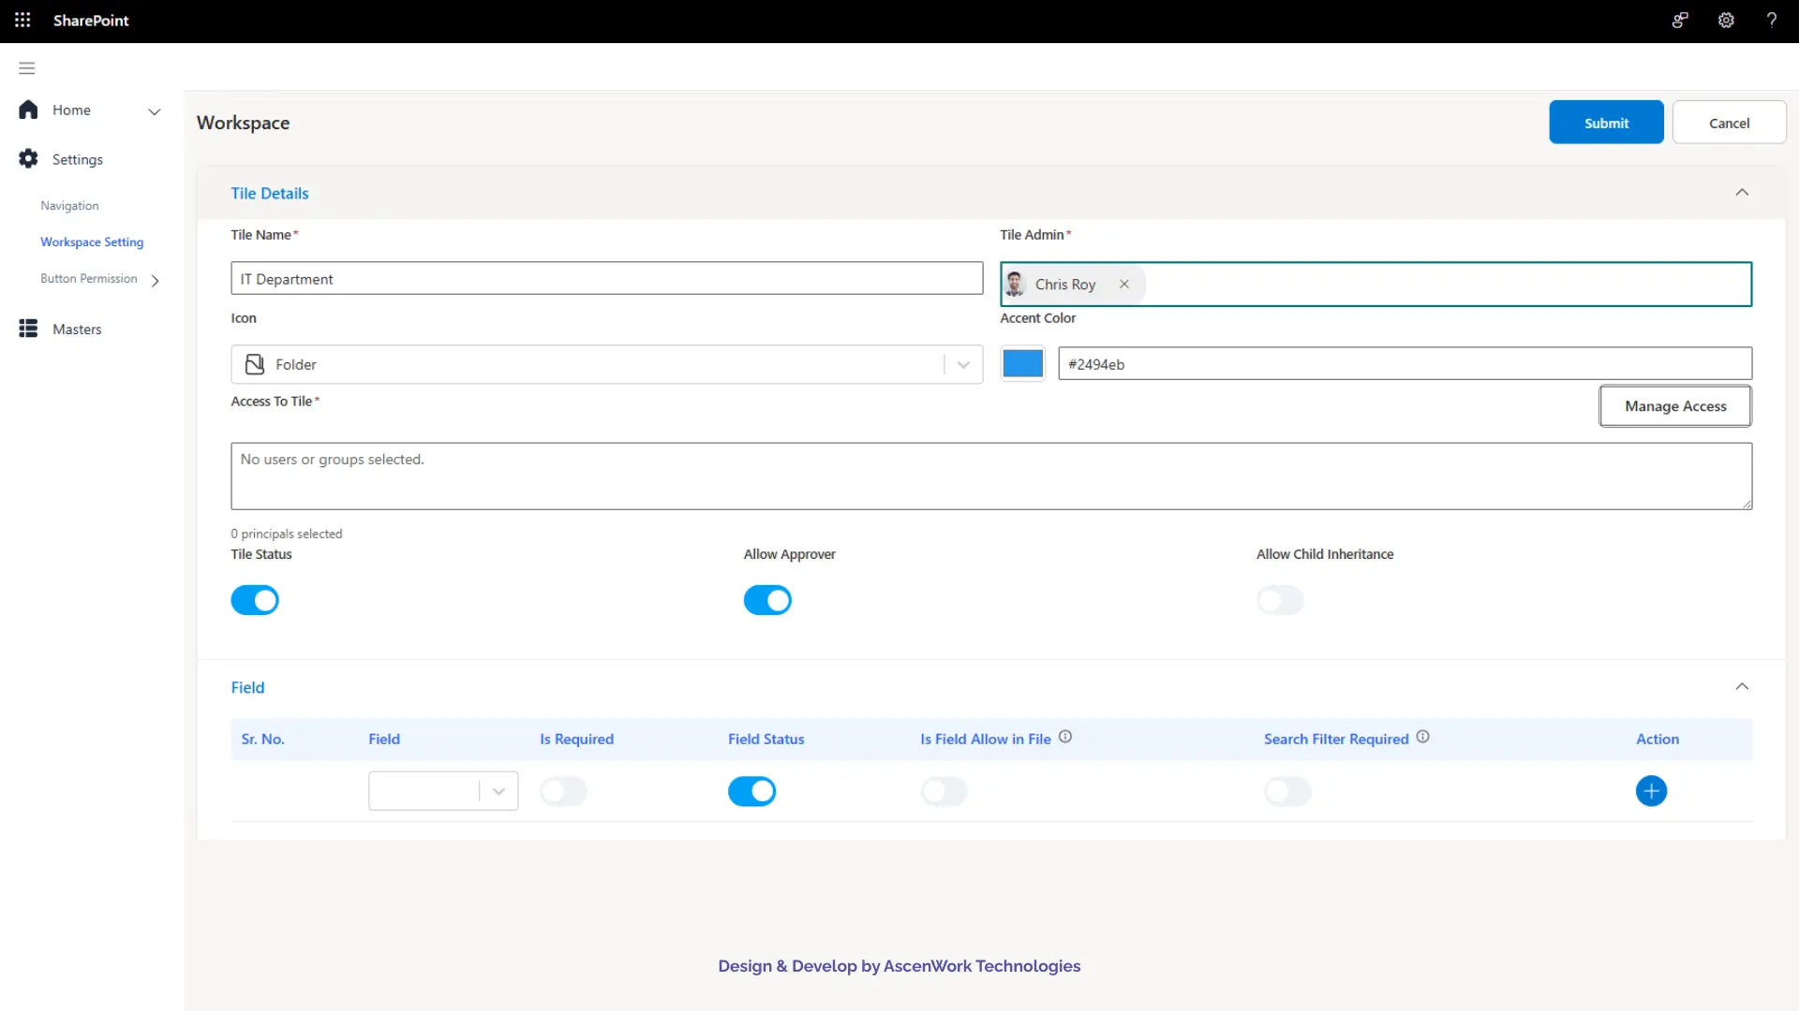The height and width of the screenshot is (1011, 1799).
Task: Click the Is Required column header
Action: pyautogui.click(x=576, y=739)
